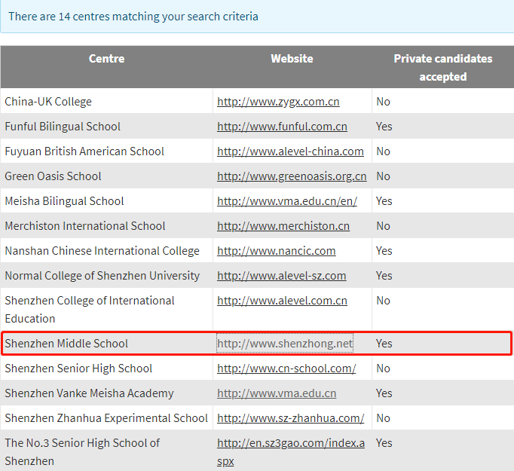This screenshot has width=514, height=471.
Task: Open the merchiston.cn link
Action: point(283,226)
